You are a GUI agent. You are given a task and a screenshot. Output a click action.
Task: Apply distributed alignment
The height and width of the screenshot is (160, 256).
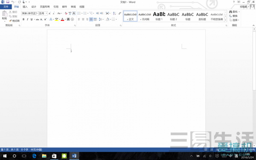(95, 19)
